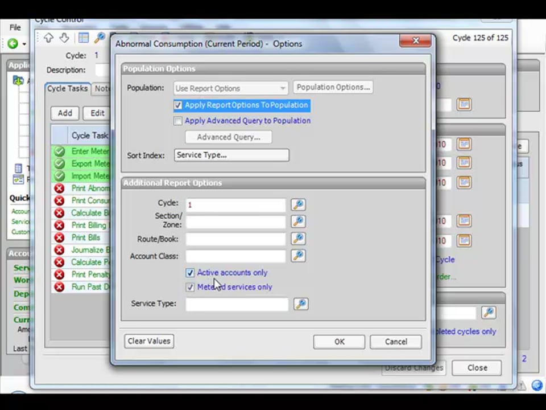The height and width of the screenshot is (410, 546).
Task: Click the Cycle Task column header
Action: 89,136
